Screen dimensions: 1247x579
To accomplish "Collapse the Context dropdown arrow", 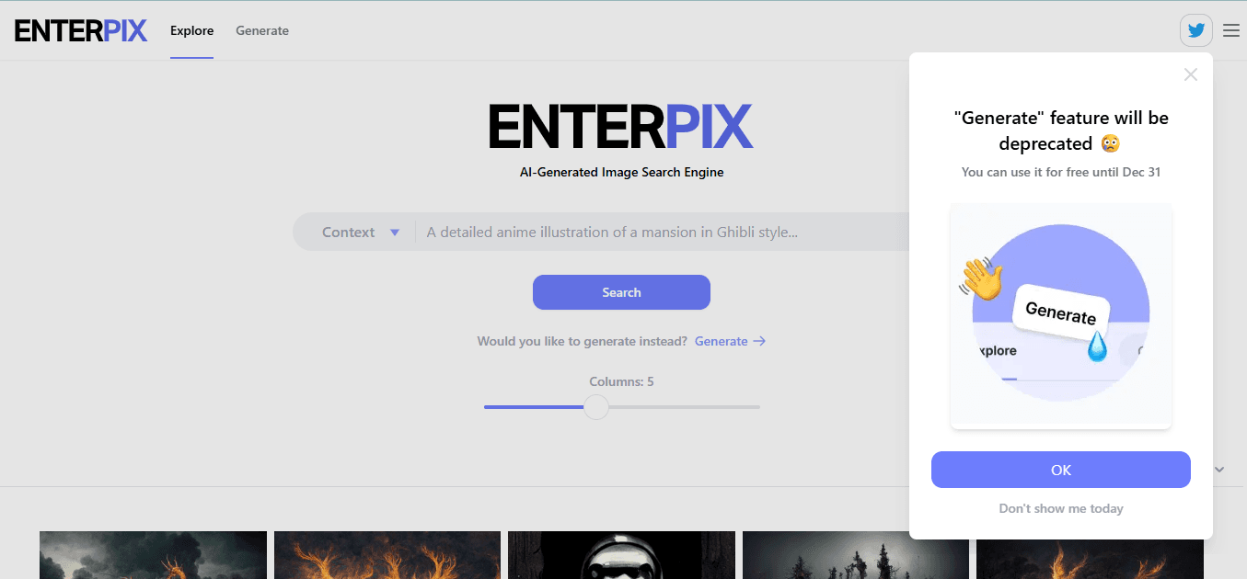I will (394, 232).
